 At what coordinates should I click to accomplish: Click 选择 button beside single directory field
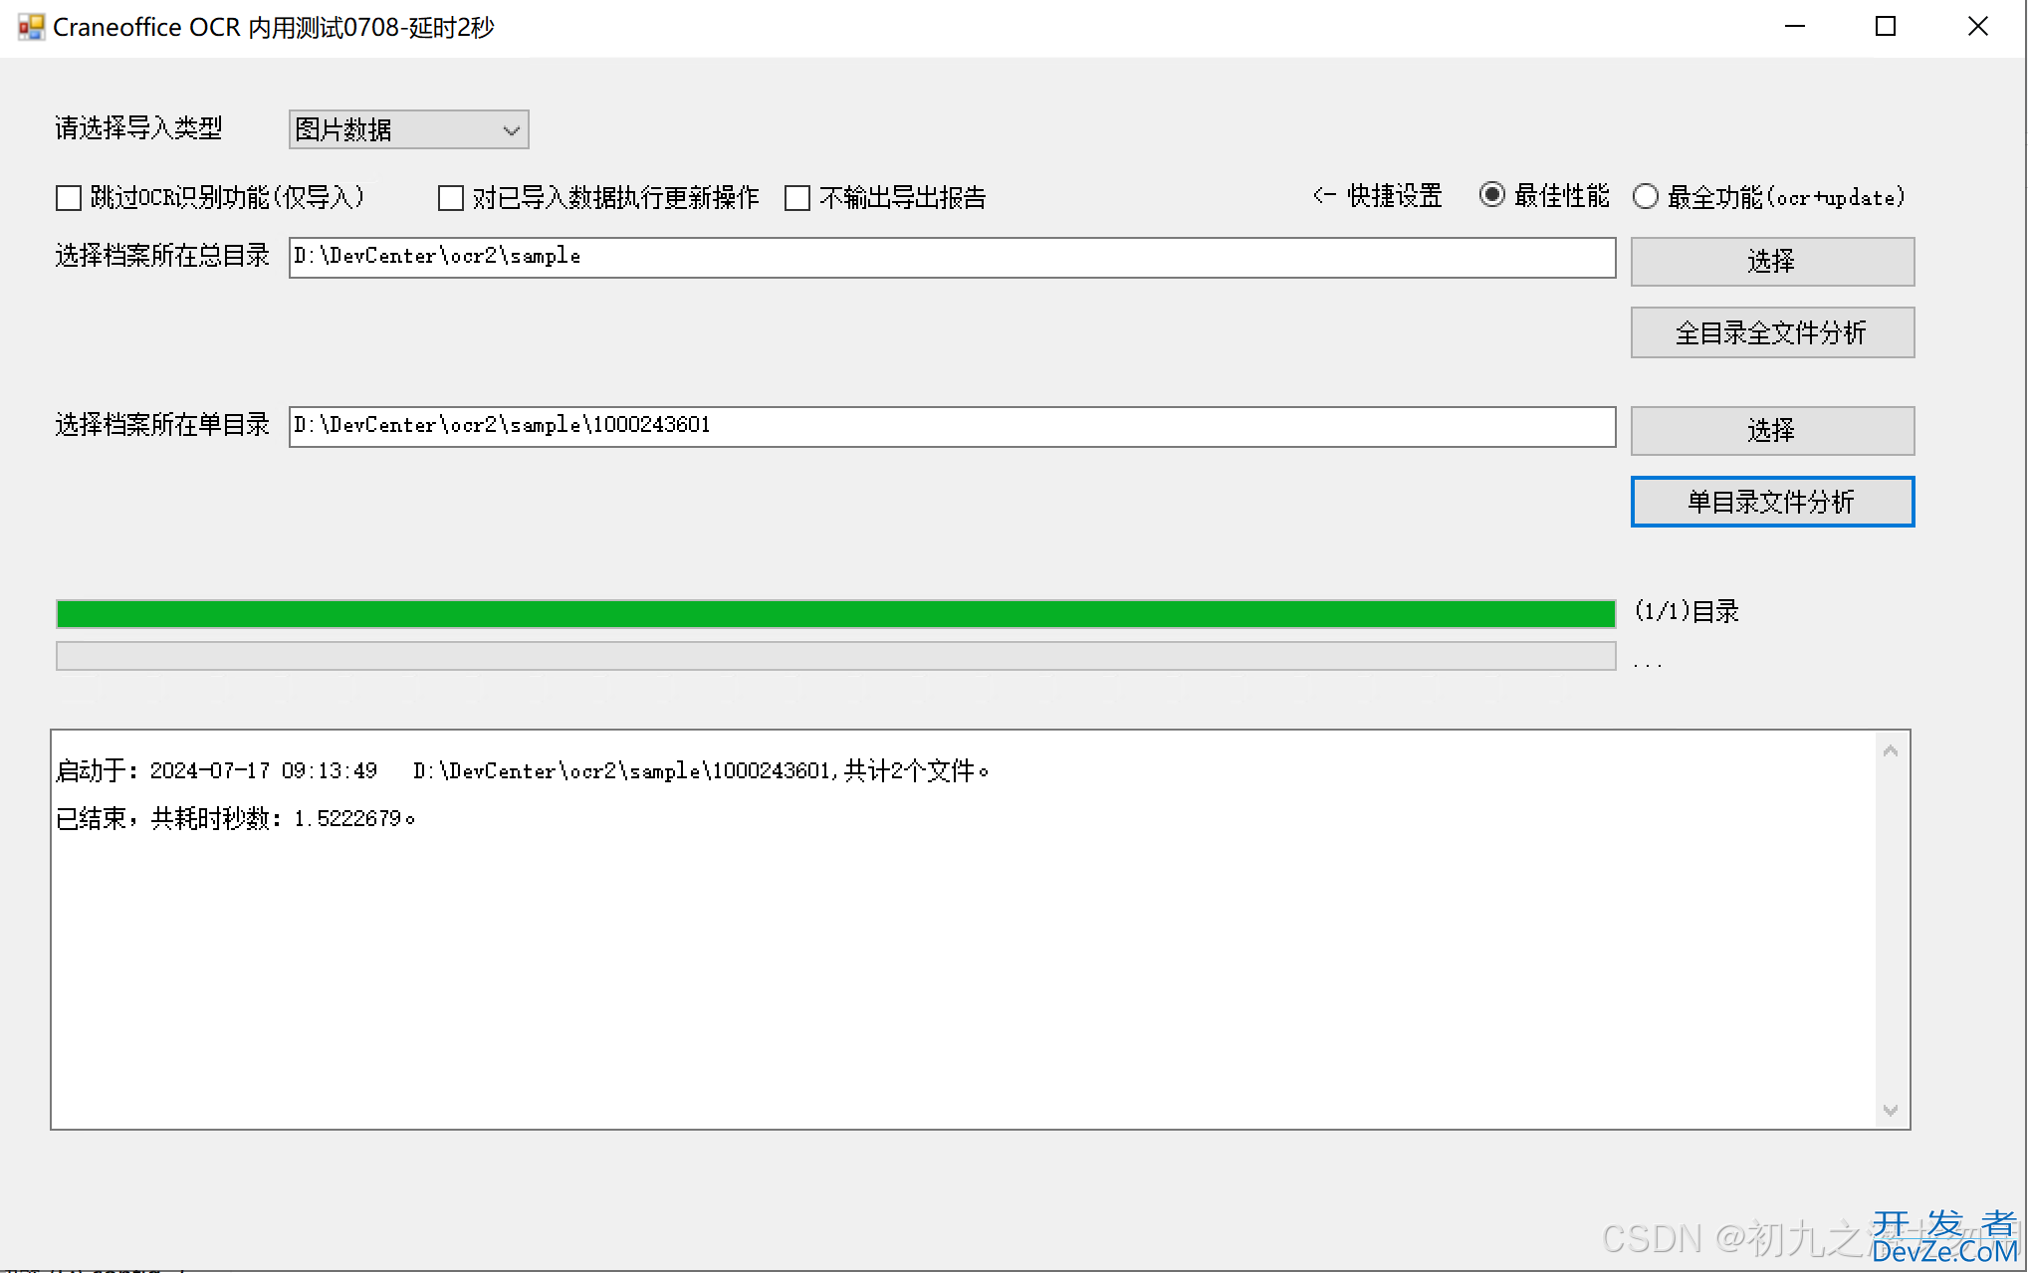[x=1772, y=431]
